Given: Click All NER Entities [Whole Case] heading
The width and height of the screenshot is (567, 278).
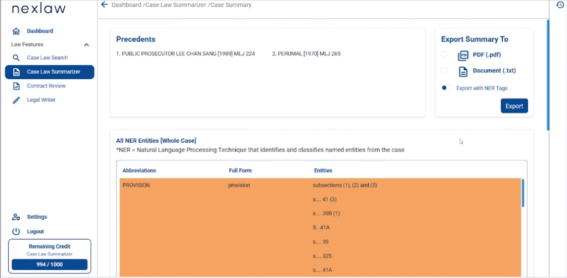Looking at the screenshot, I should tap(156, 141).
